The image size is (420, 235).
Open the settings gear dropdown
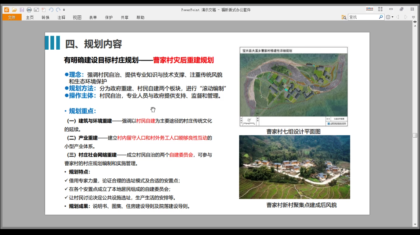point(389,17)
